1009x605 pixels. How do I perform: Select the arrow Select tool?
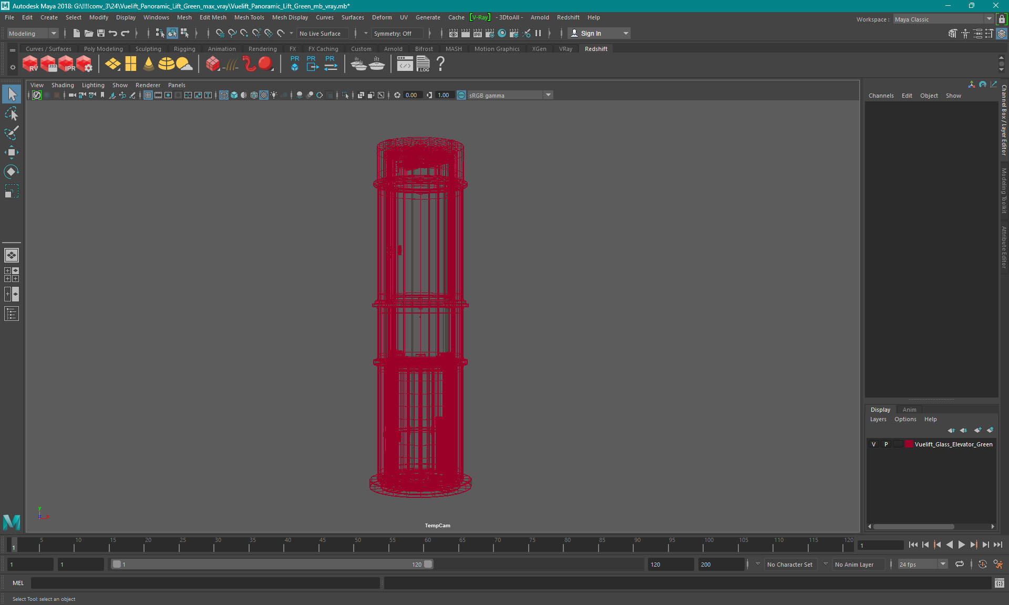pos(12,95)
